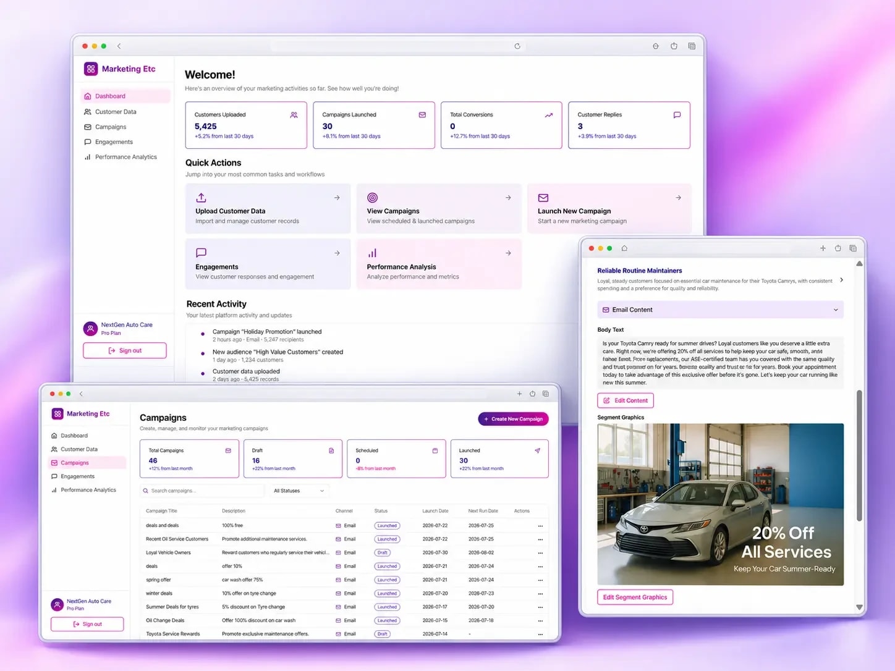The height and width of the screenshot is (671, 895).
Task: Click the share icon in campaigns window toolbar
Action: pos(532,394)
